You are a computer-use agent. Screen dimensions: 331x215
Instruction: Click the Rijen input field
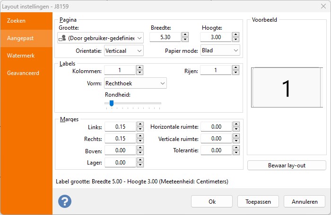[x=216, y=70]
